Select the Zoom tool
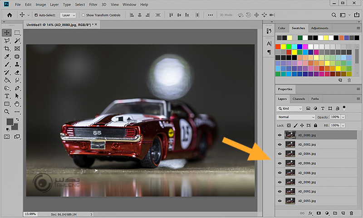Viewport: 363px width, 218px height. (x=7, y=111)
